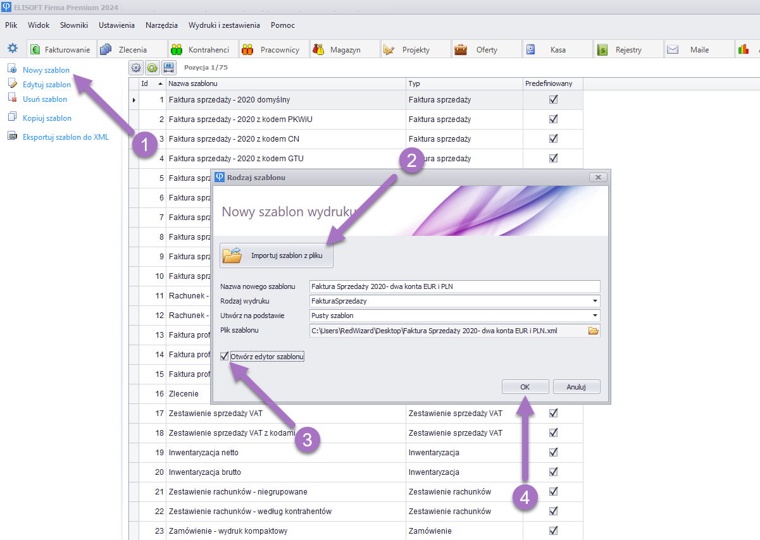Click the column width icon in list toolbar
Screen dimensions: 760x540
pyautogui.click(x=169, y=68)
